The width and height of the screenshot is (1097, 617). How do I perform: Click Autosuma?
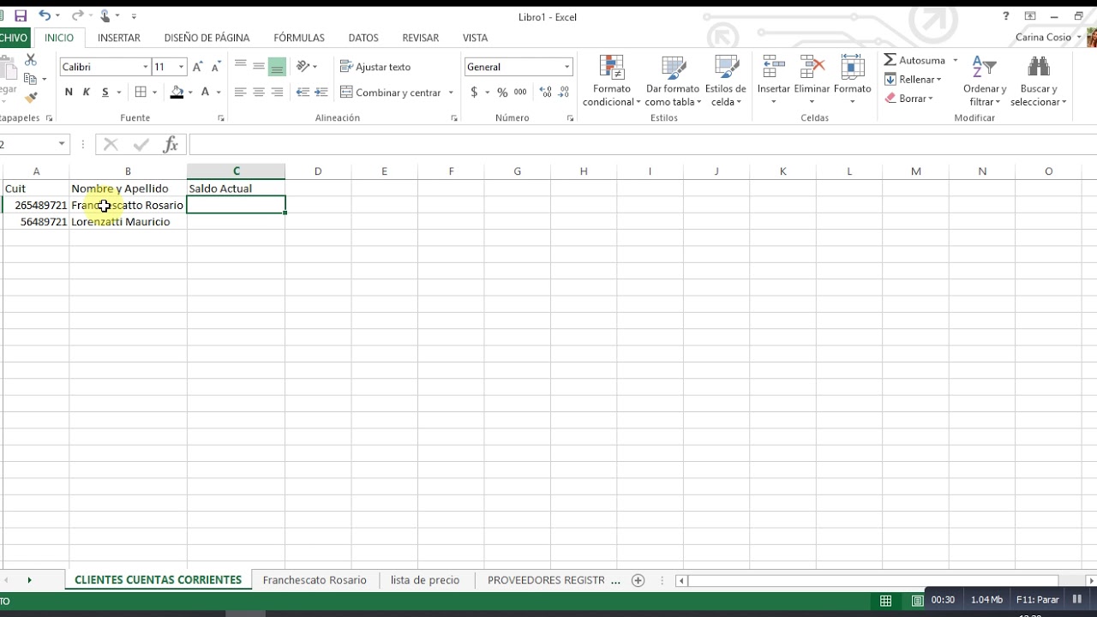coord(914,60)
